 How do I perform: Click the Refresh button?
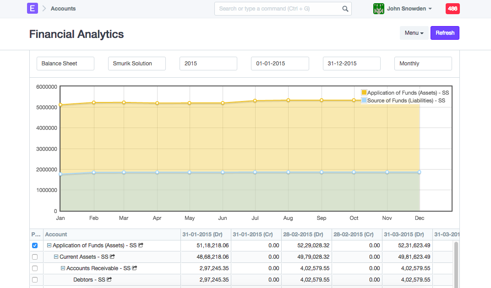pyautogui.click(x=445, y=33)
